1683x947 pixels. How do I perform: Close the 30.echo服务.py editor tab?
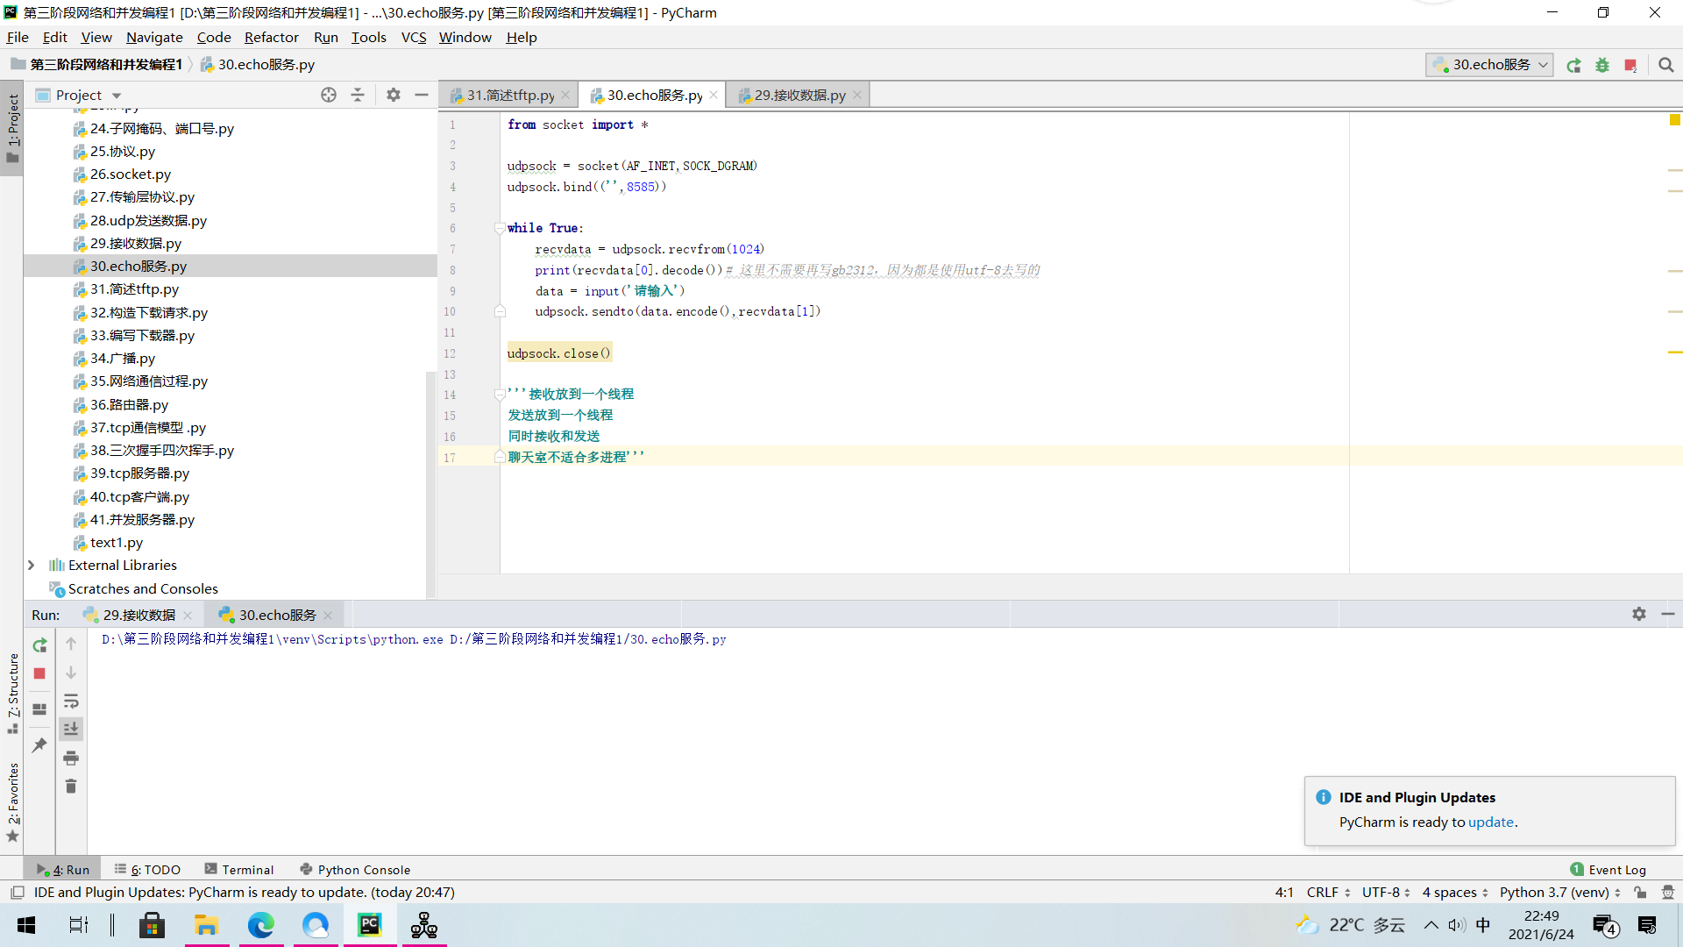[714, 95]
